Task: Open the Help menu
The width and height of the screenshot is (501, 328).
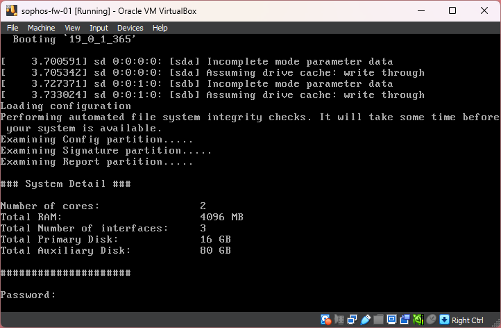Action: tap(160, 28)
